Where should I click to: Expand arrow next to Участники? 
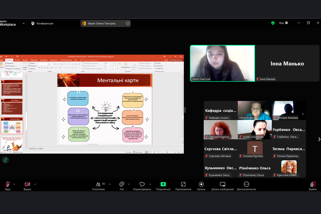click(x=109, y=184)
